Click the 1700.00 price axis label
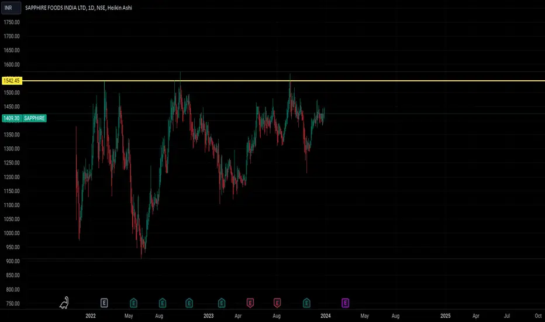Viewport: 545px width, 322px height. coord(12,36)
